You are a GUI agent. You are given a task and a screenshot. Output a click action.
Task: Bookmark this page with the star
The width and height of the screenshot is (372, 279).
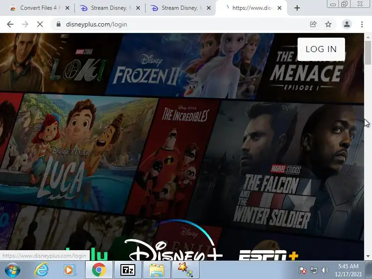pyautogui.click(x=328, y=24)
